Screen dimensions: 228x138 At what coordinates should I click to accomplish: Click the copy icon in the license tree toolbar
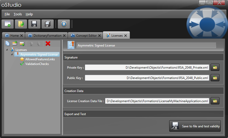tap(8, 44)
